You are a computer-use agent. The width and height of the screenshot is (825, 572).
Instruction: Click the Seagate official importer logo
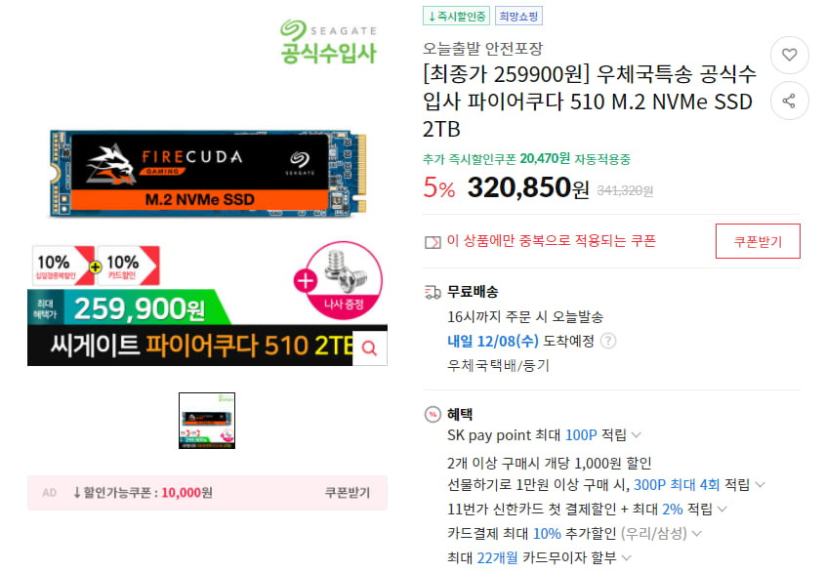[329, 42]
